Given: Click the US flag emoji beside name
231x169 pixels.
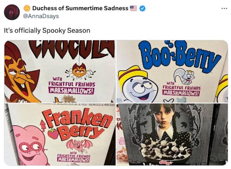Looking at the screenshot, I should [x=134, y=8].
